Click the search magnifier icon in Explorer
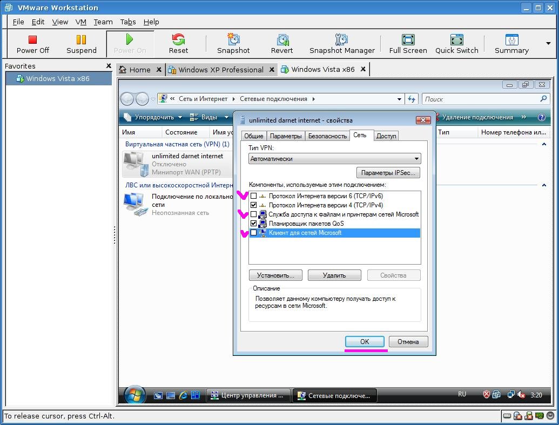The width and height of the screenshot is (559, 425). click(543, 99)
